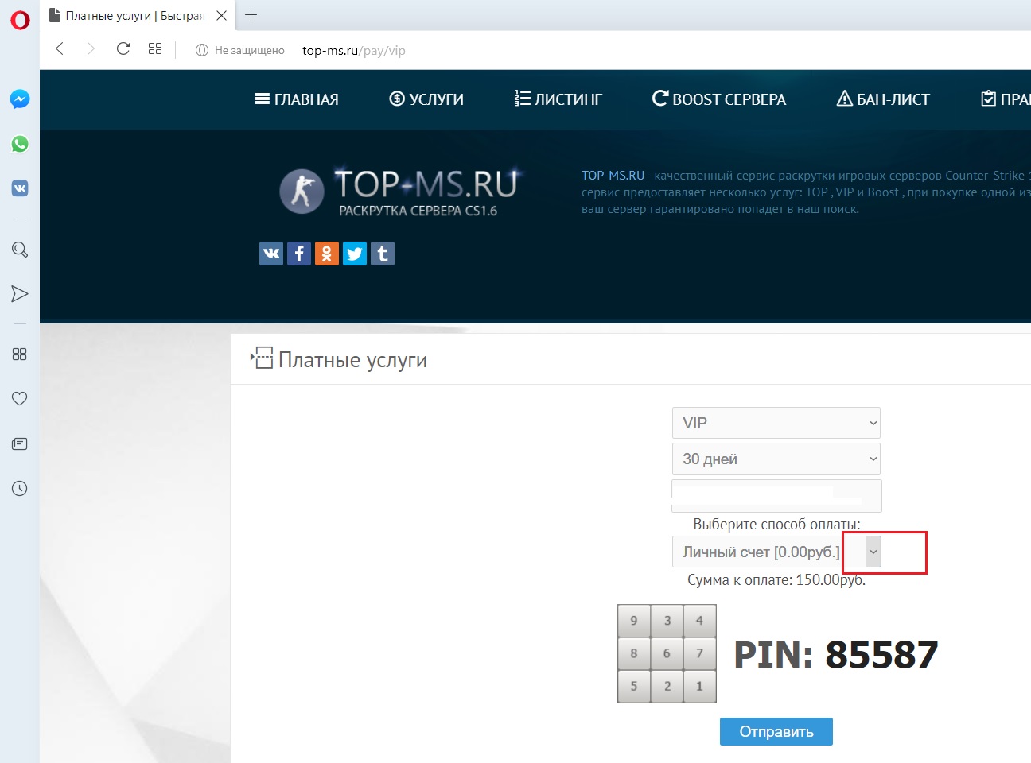Share via Tumblr social button
The width and height of the screenshot is (1031, 763).
(x=383, y=254)
